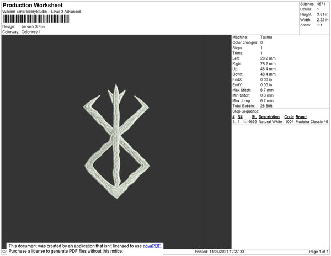Select the EndY 0.00 in value
Viewport: 331px width, 256px height.
[x=266, y=84]
